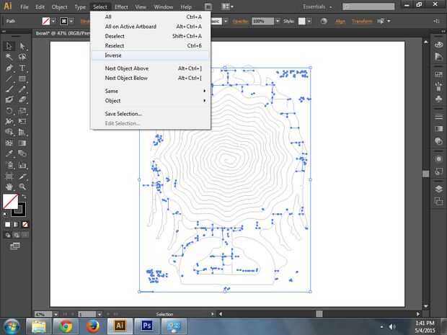447x335 pixels.
Task: Set paint mode to None
Action: (25, 225)
